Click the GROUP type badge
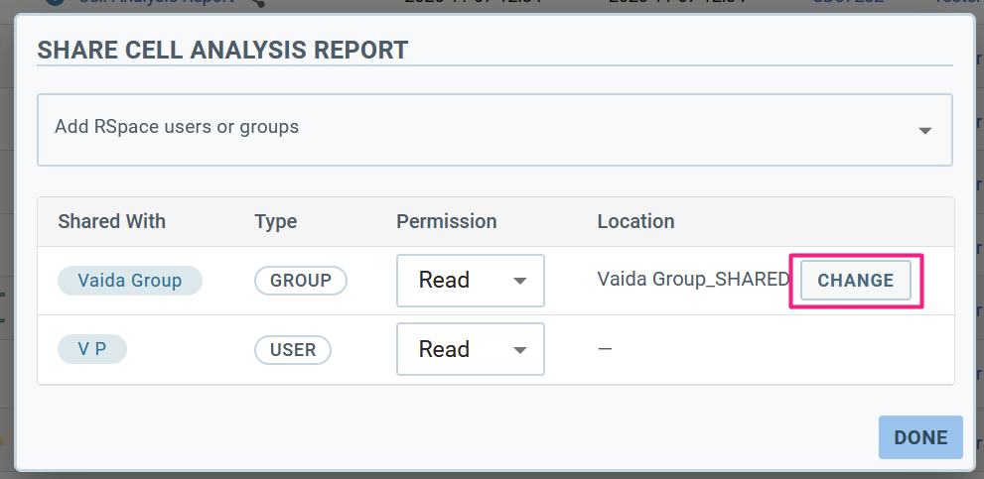This screenshot has width=984, height=479. coord(301,281)
